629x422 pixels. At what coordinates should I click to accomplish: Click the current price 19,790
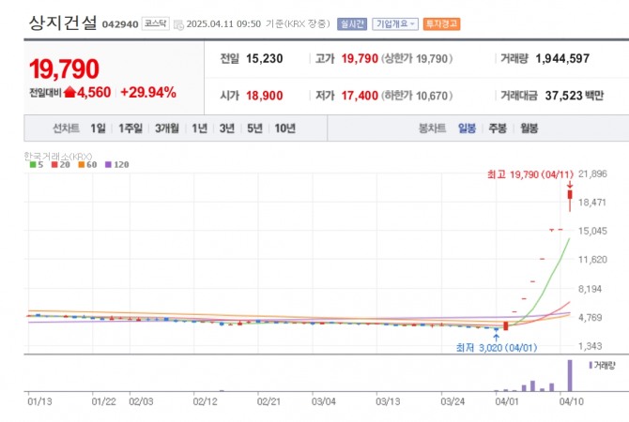coord(64,69)
